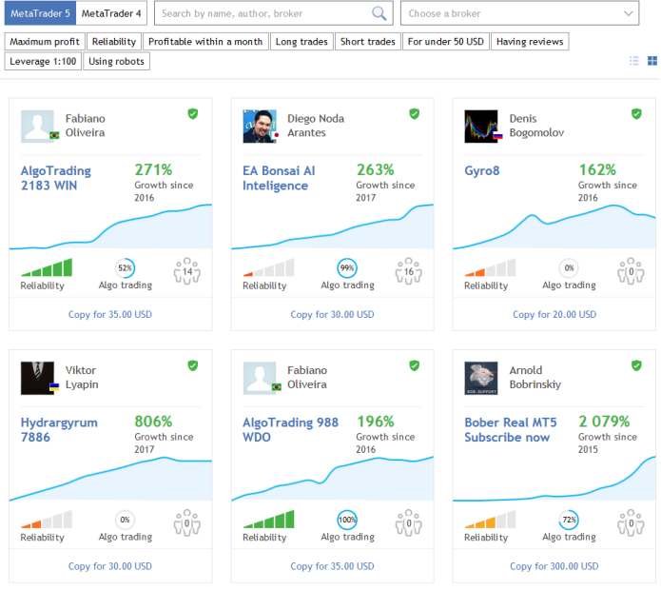Image resolution: width=661 pixels, height=590 pixels.
Task: Click verified shield icon on AlgoTrading 2183 WIN
Action: click(193, 114)
